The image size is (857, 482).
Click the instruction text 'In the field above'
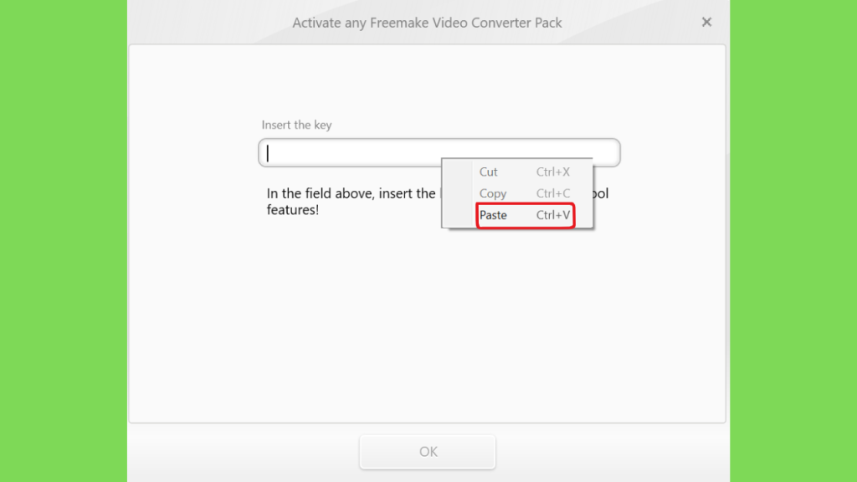coord(321,193)
